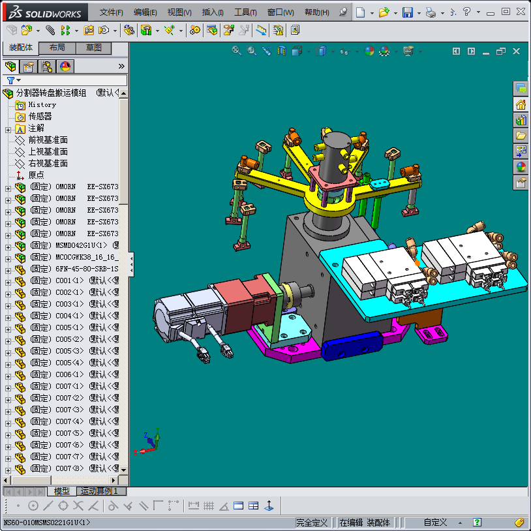This screenshot has height=531, width=531.
Task: Open the 插入(I) menu
Action: [x=212, y=12]
